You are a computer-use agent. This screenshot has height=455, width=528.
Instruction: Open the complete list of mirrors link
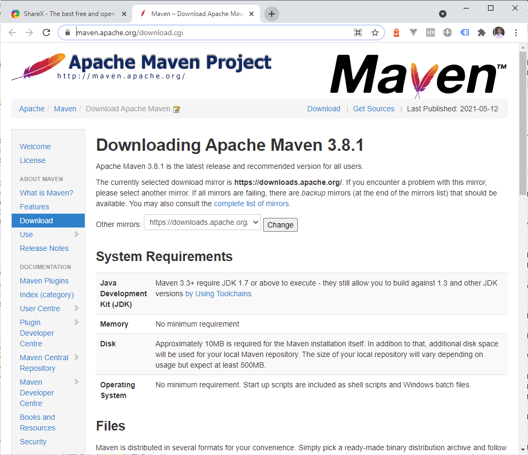[253, 204]
